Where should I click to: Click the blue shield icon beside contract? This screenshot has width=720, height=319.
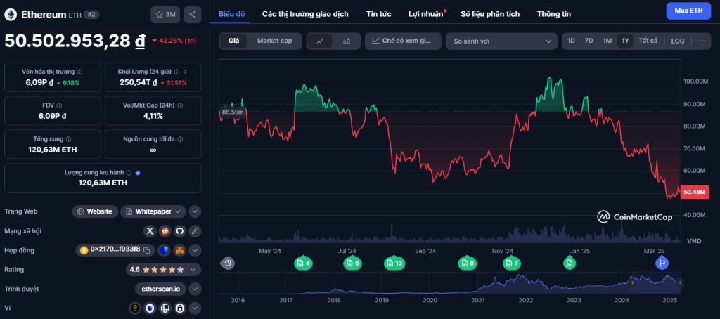coord(163,250)
